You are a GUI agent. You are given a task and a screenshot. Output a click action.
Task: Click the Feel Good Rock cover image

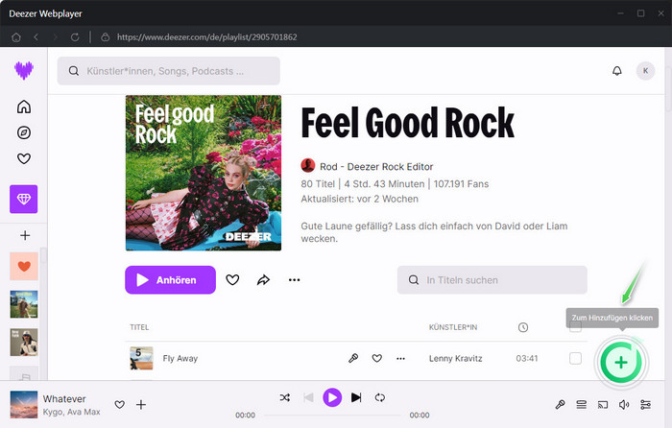tap(204, 173)
